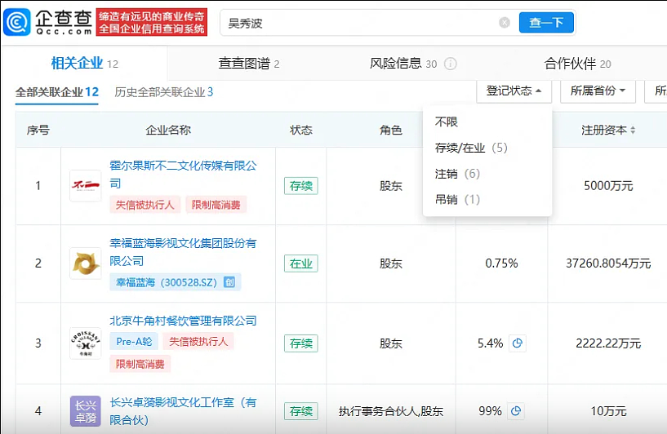Click the 存续 status of row 1

[x=301, y=186]
